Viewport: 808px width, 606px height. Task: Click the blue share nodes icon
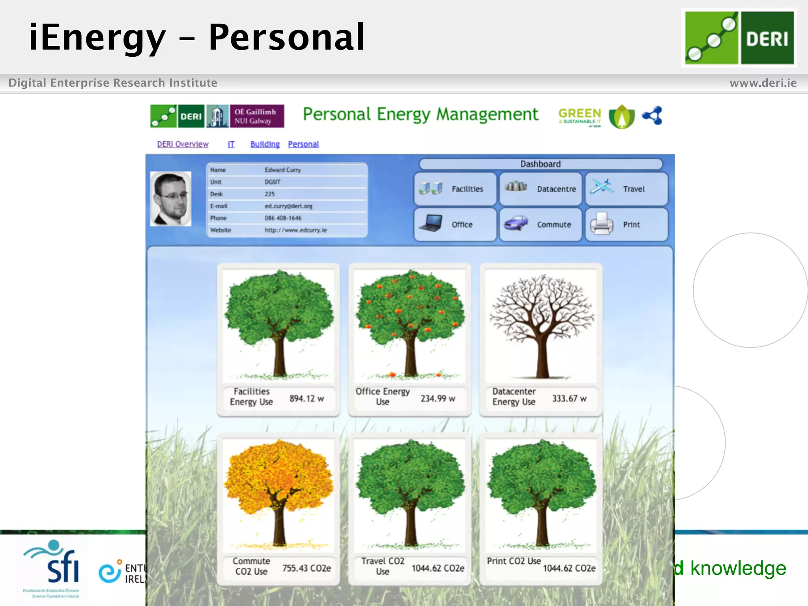[652, 116]
